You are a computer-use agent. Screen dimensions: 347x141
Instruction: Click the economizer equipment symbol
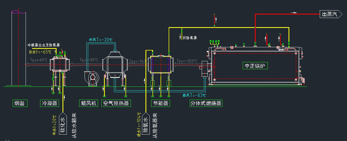point(161,64)
